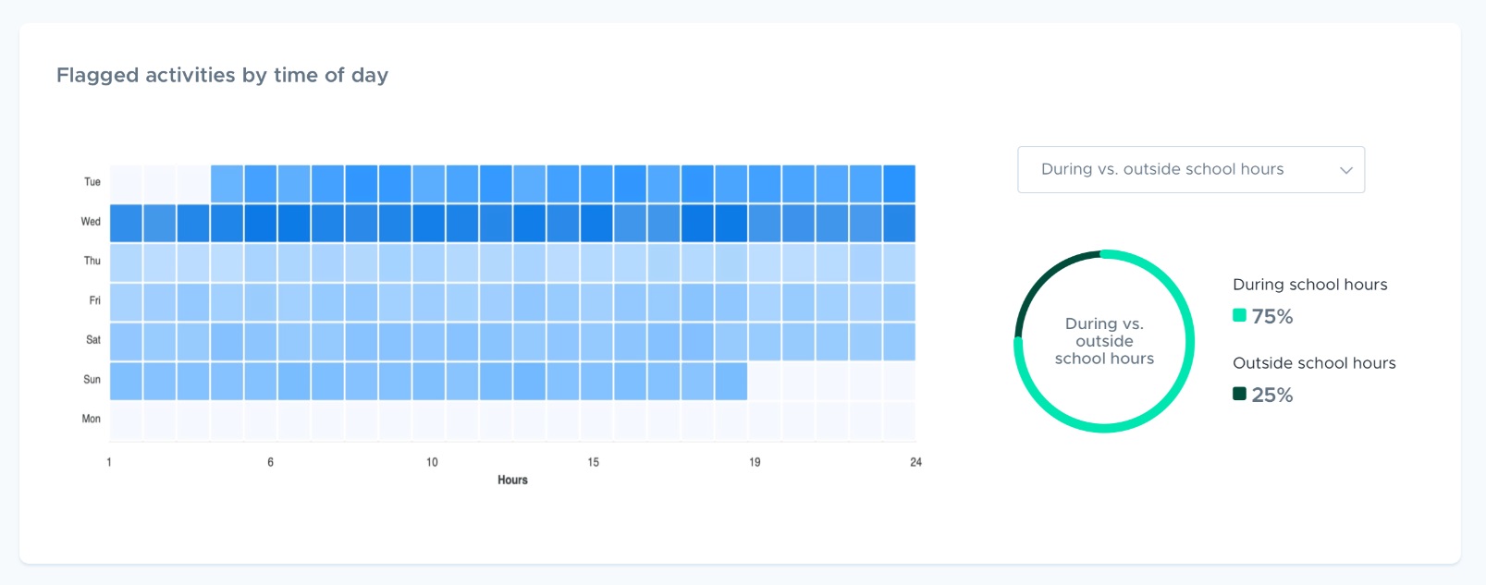1486x585 pixels.
Task: Click hour 15 axis tick label
Action: point(594,462)
